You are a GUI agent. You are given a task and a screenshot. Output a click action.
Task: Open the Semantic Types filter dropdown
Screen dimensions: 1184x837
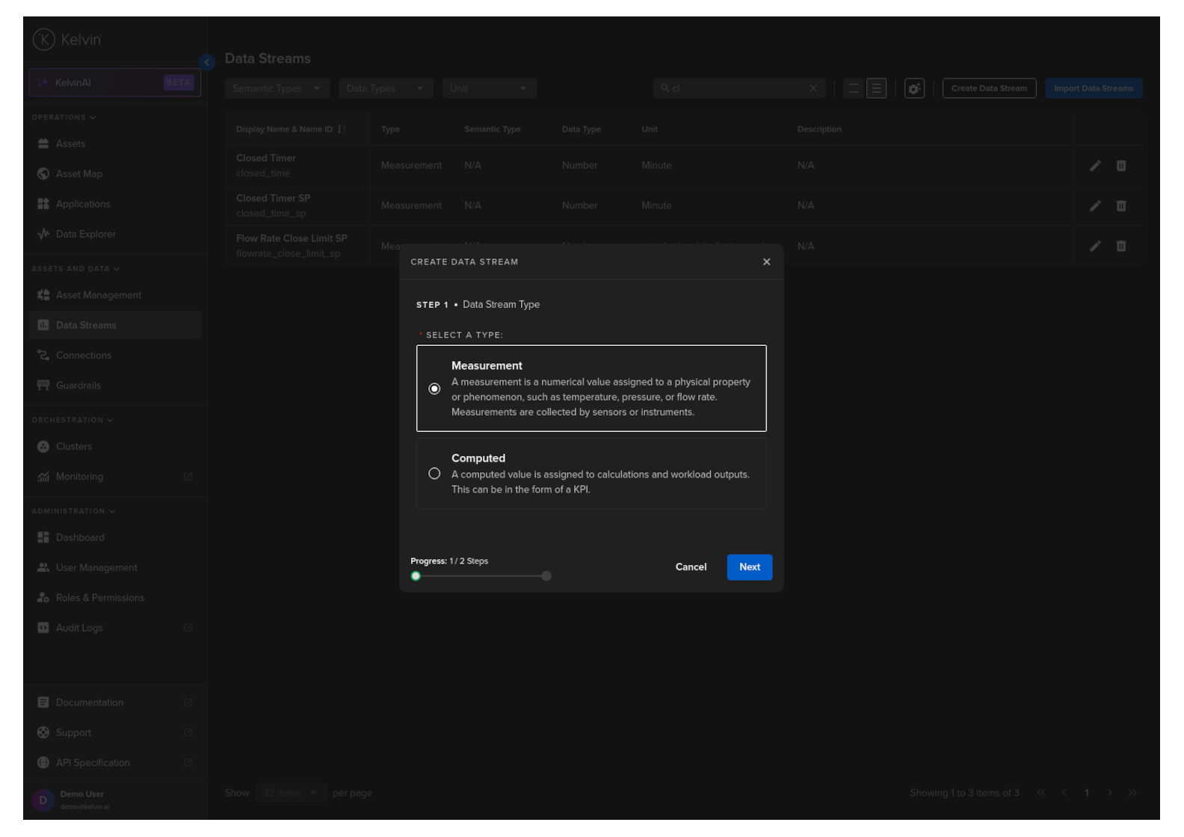pyautogui.click(x=276, y=88)
